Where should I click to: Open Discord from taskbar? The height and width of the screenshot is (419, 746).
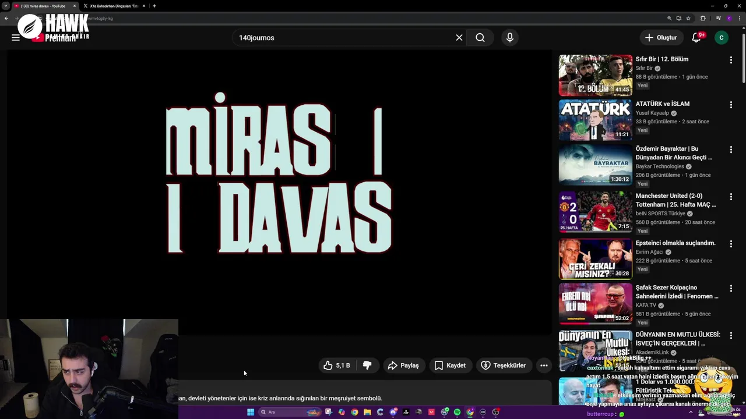393,412
